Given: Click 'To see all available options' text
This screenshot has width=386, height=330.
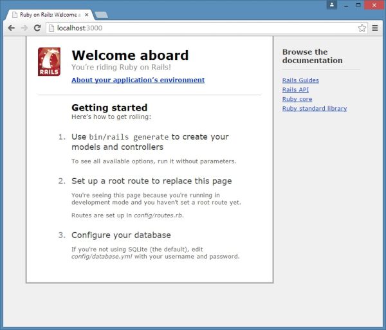Looking at the screenshot, I should 154,161.
